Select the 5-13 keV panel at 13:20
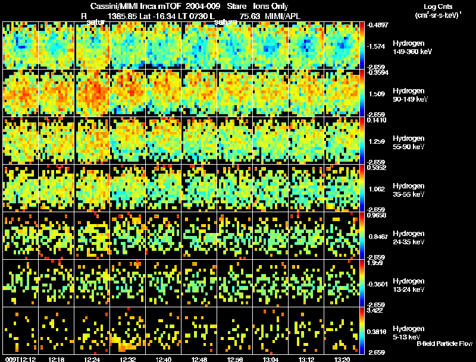The width and height of the screenshot is (476, 362). 342,331
